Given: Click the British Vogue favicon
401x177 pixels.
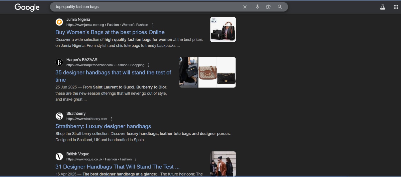Looking at the screenshot, I should 59,157.
